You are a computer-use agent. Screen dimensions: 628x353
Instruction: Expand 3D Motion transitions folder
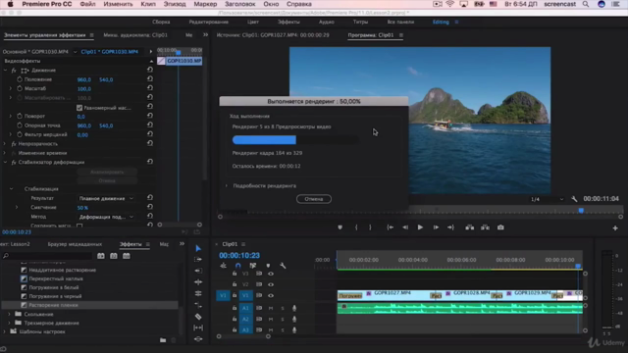coord(10,323)
